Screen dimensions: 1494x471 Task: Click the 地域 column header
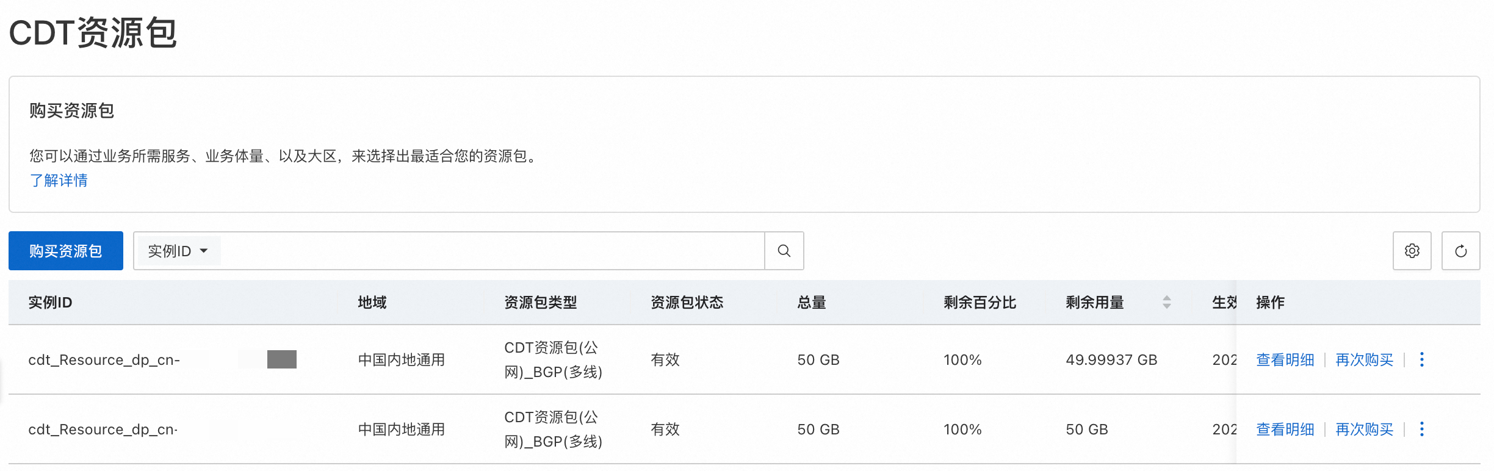(x=372, y=302)
